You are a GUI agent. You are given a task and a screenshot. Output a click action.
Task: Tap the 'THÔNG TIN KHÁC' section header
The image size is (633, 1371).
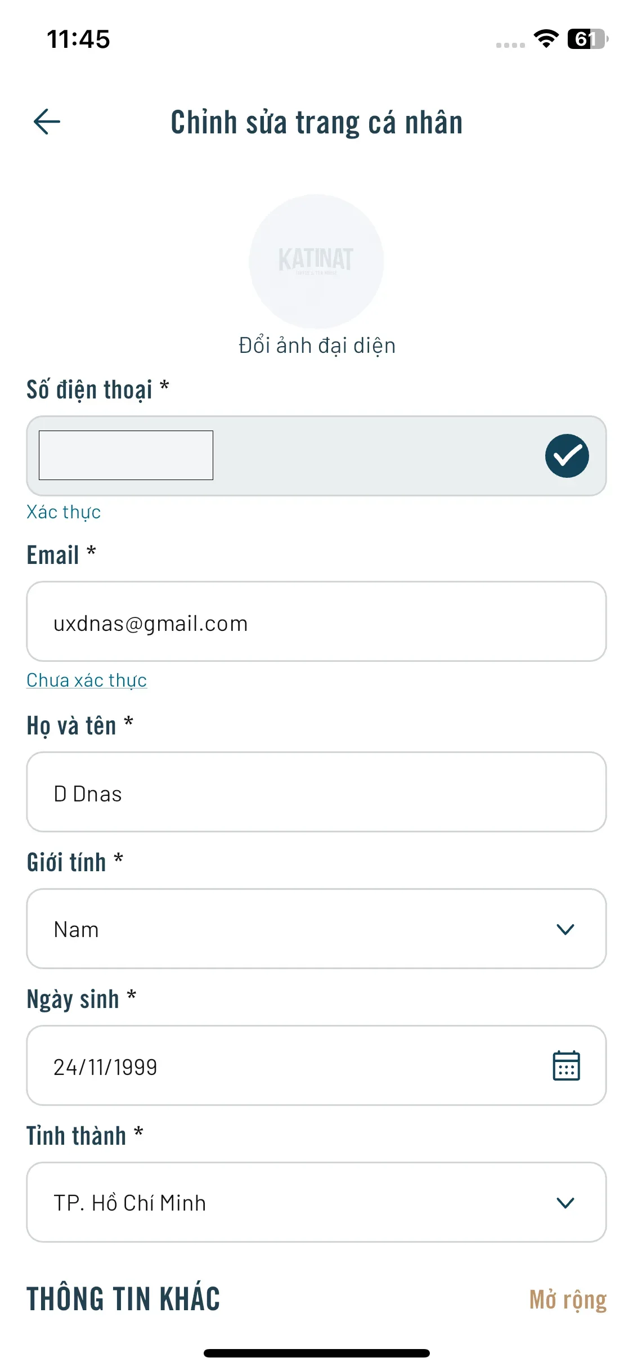pyautogui.click(x=123, y=1300)
